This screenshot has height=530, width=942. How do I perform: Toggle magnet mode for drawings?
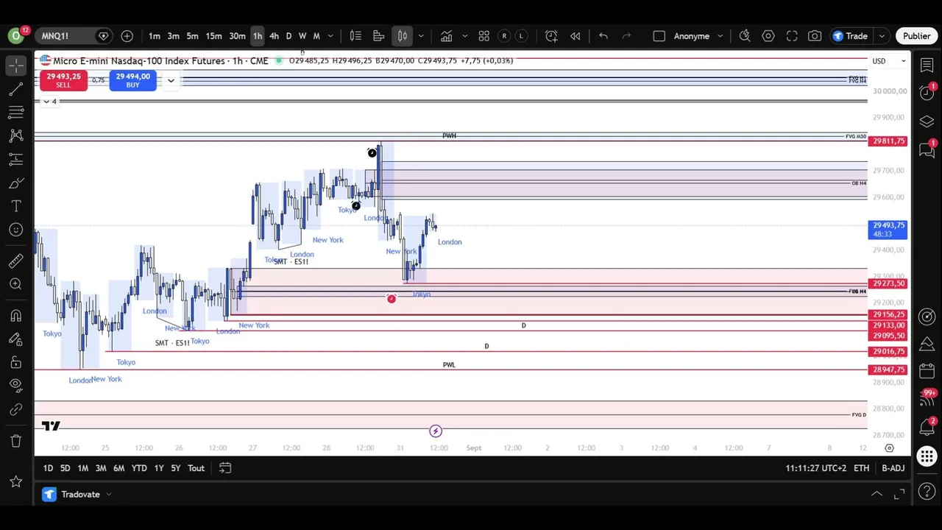tap(16, 316)
